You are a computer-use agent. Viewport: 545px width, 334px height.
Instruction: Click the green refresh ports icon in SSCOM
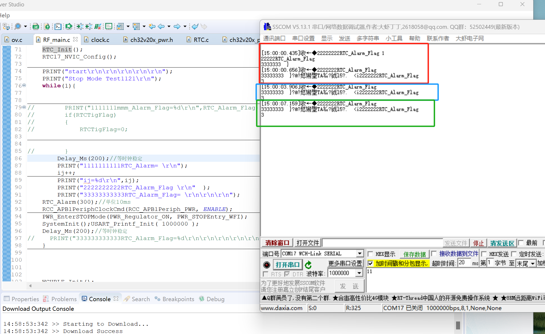308,265
